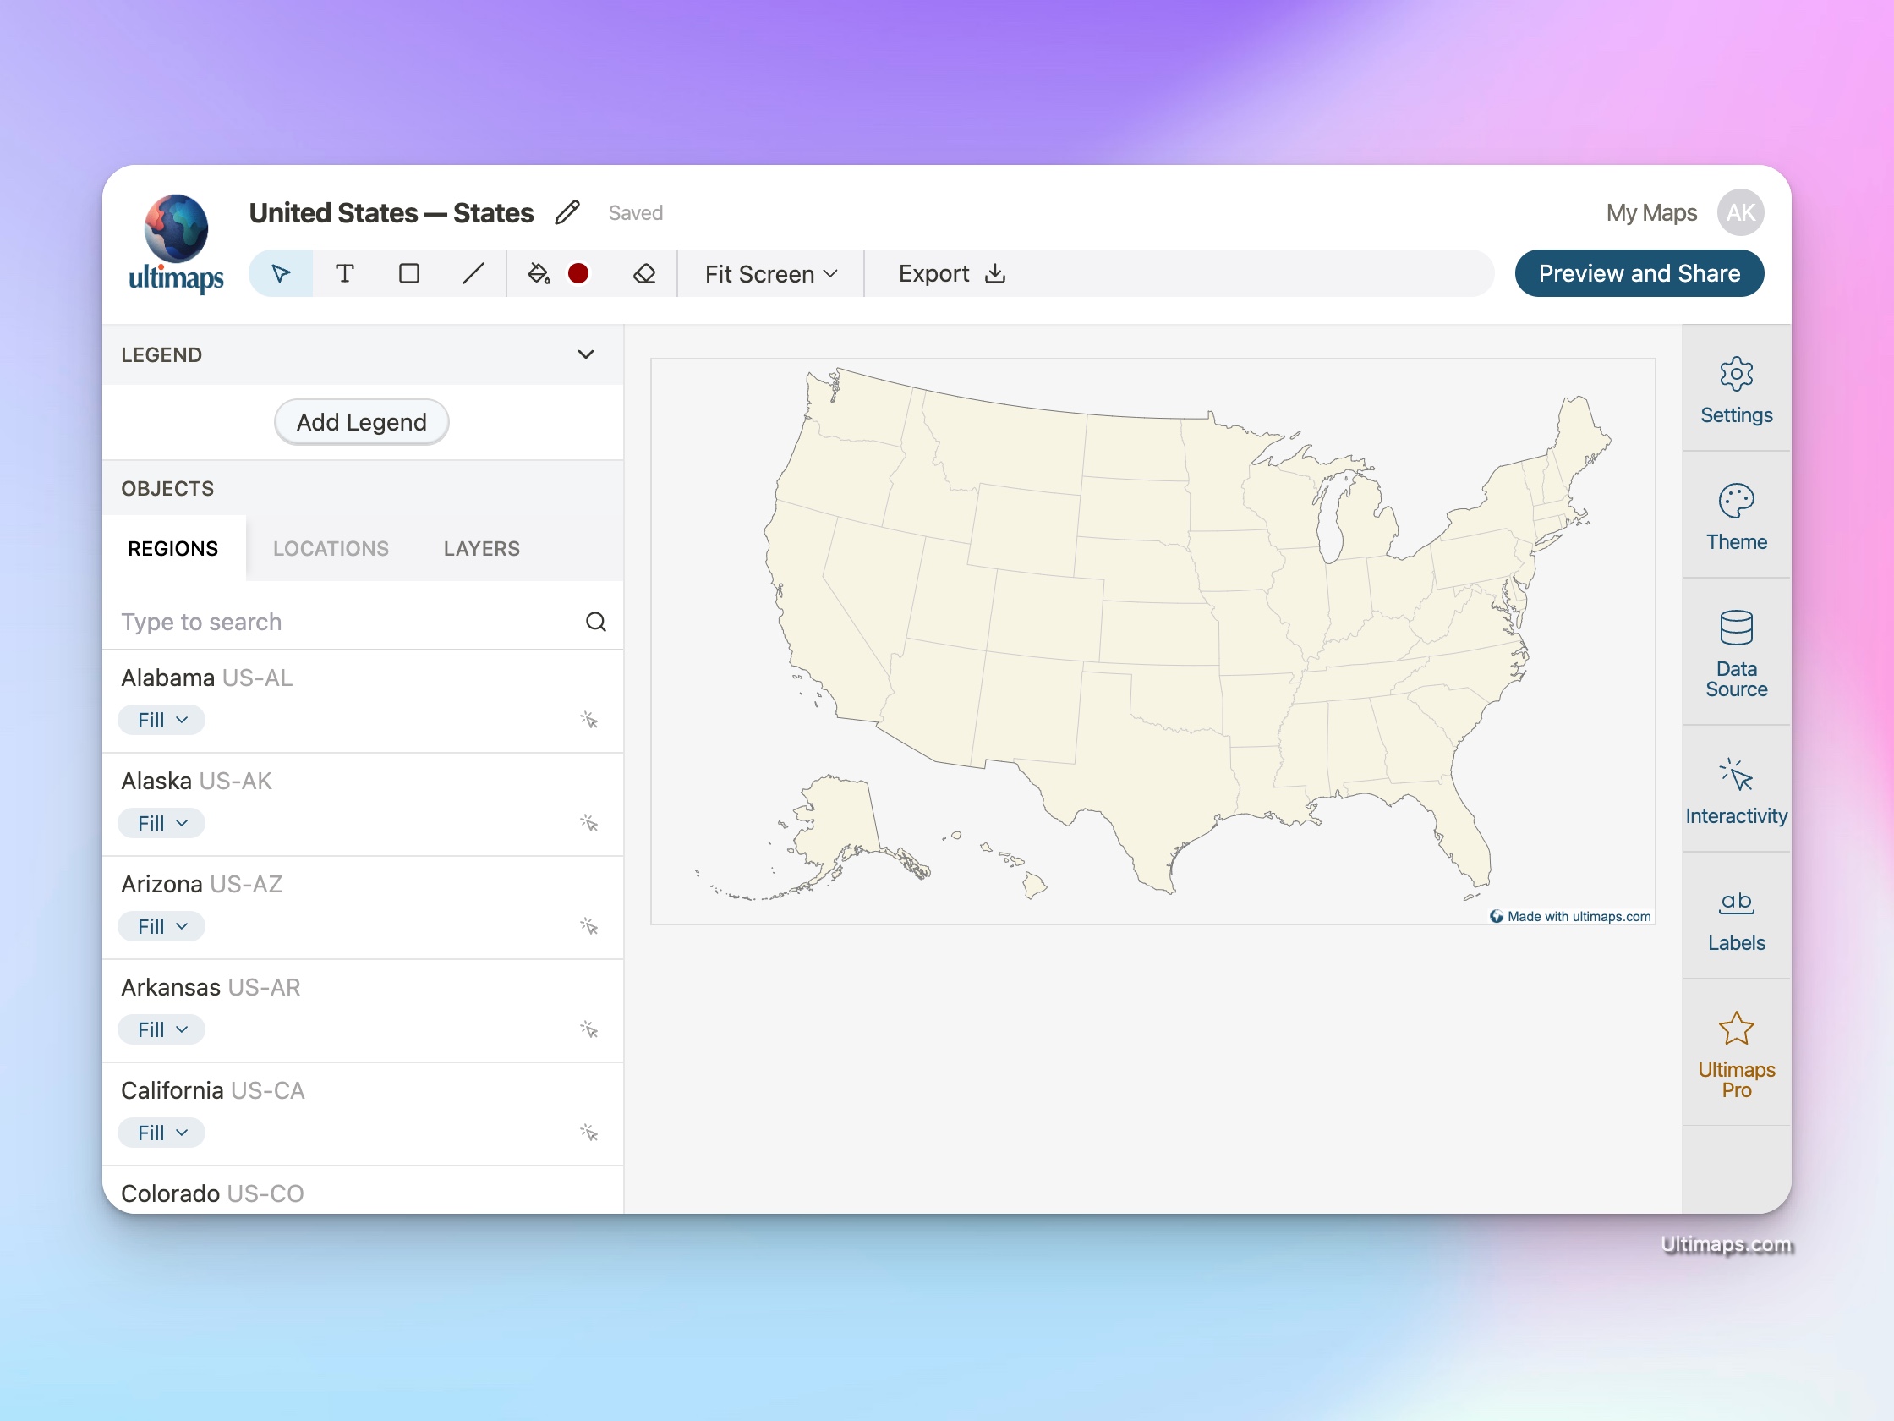
Task: Open the red fill color swatch
Action: [x=579, y=273]
